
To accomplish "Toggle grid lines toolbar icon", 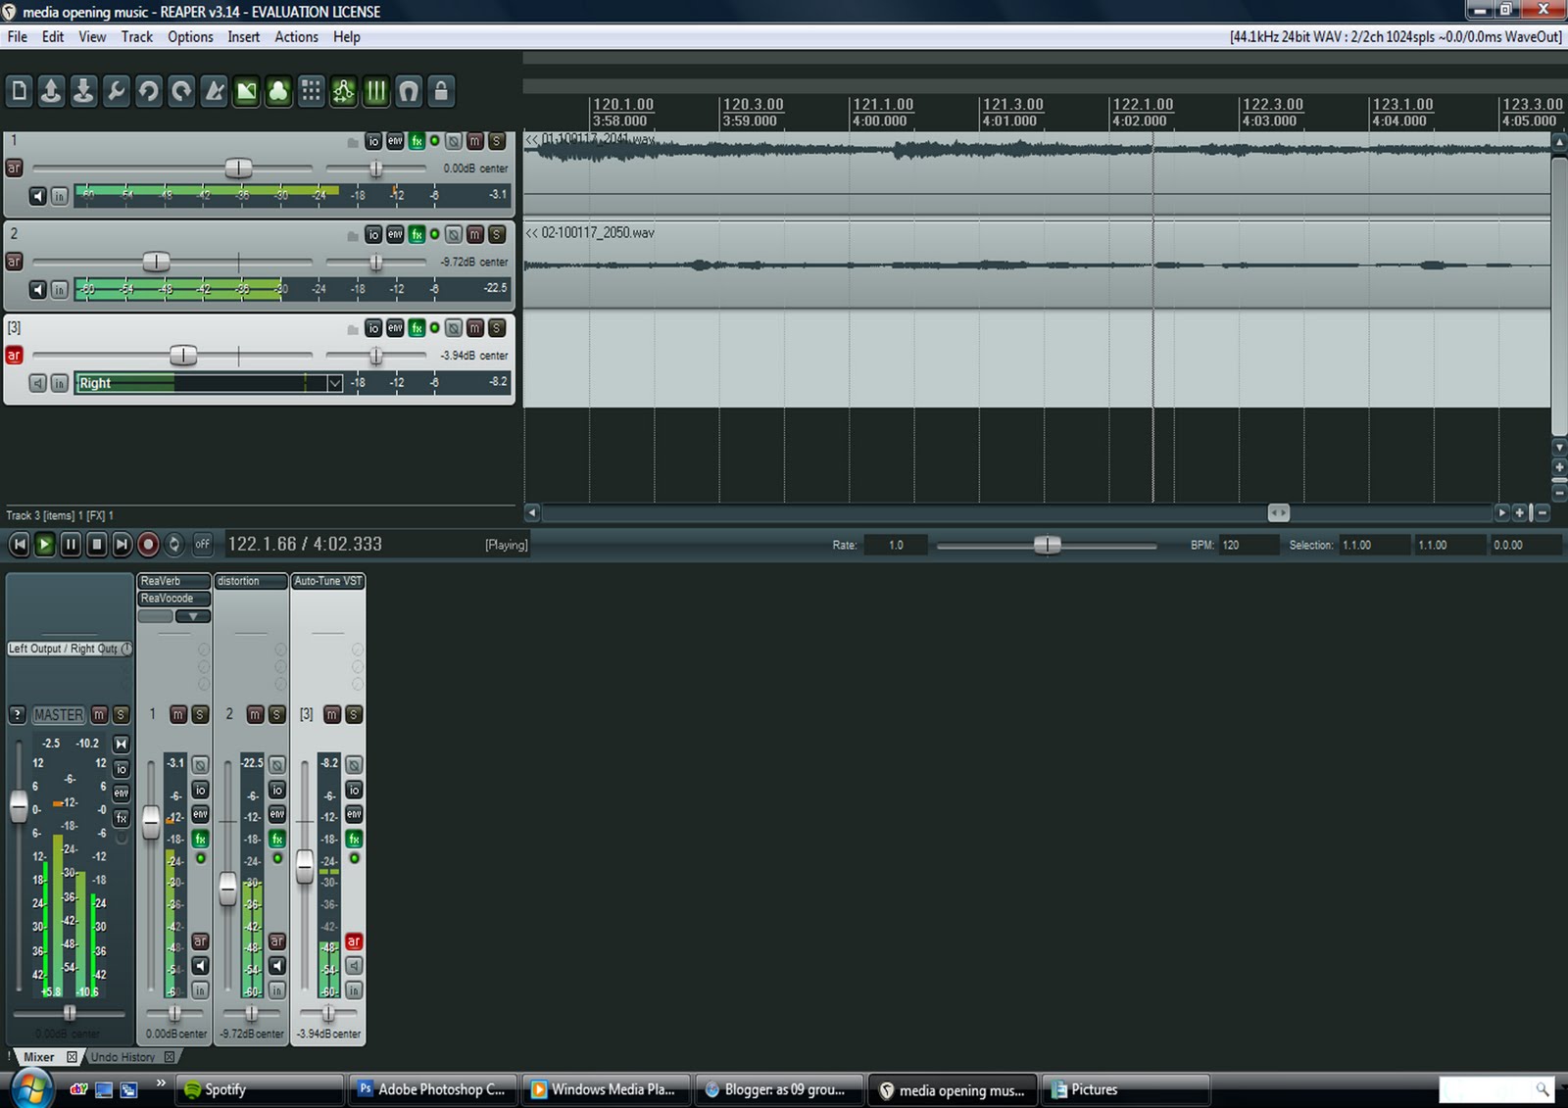I will (375, 92).
